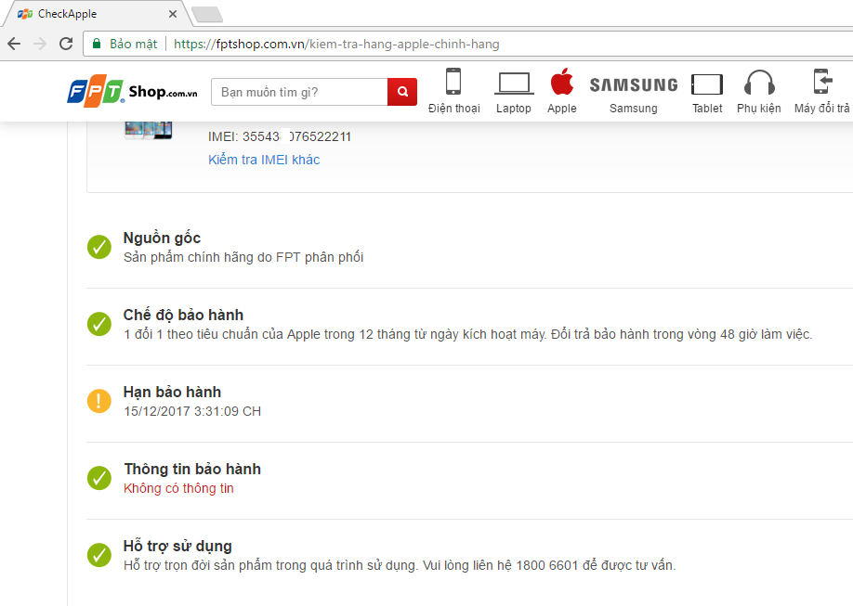Open the Samsung brand category

[634, 84]
